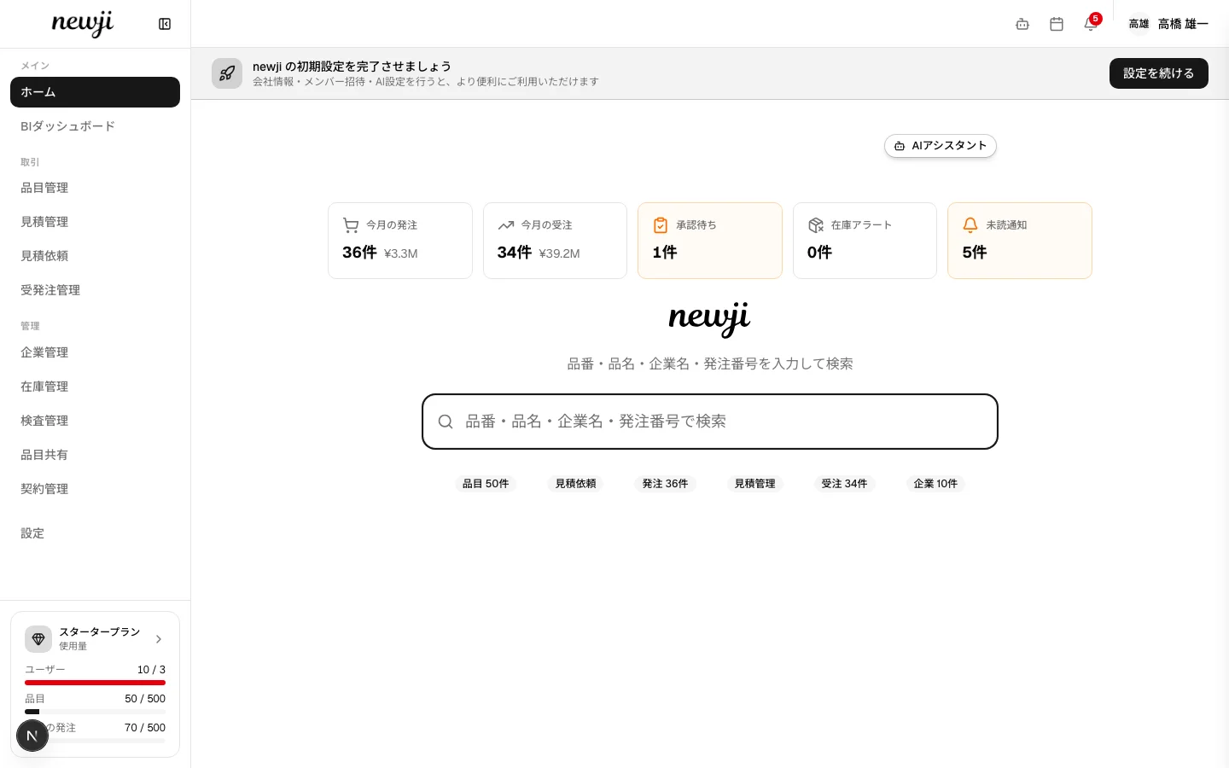1229x768 pixels.
Task: Click the 企業 10件 chip
Action: coord(935,484)
